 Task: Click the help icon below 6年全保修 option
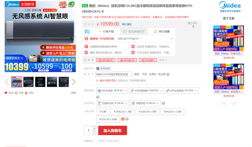[98, 97]
